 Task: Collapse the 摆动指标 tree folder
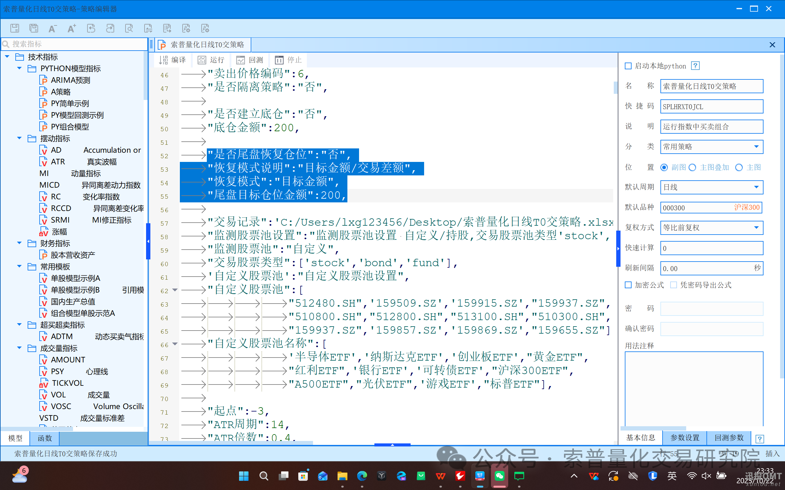(19, 138)
